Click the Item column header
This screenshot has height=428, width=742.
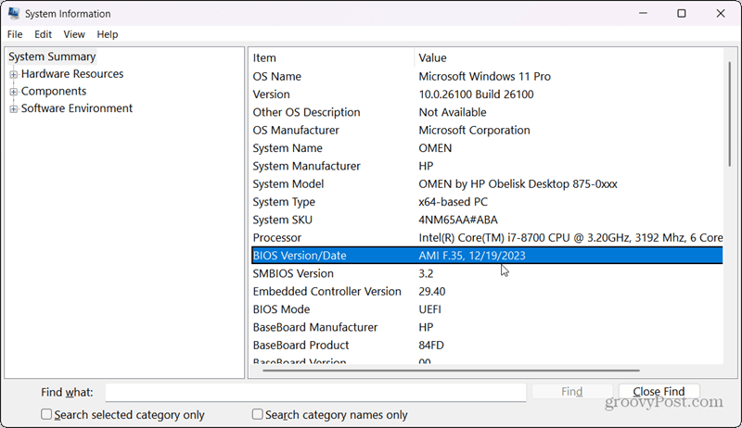(332, 57)
